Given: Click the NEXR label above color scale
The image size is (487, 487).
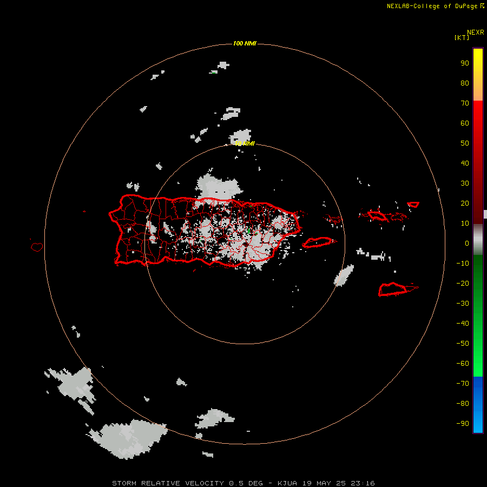Looking at the screenshot, I should 476,32.
